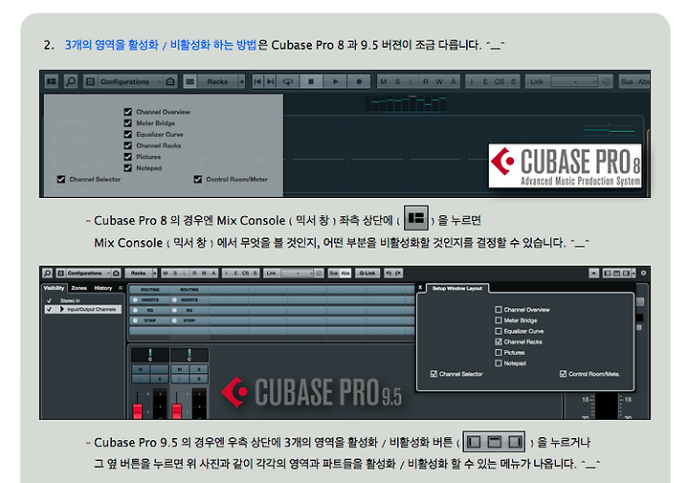Image resolution: width=689 pixels, height=483 pixels.
Task: Toggle right zone button in Cubase 9.5
Action: (626, 274)
